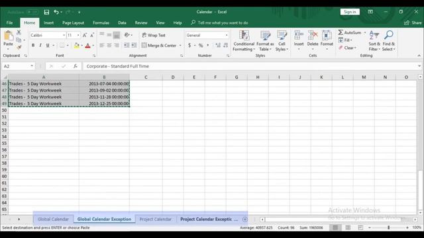The height and width of the screenshot is (238, 424).
Task: Open the View ribbon tab
Action: [x=160, y=23]
